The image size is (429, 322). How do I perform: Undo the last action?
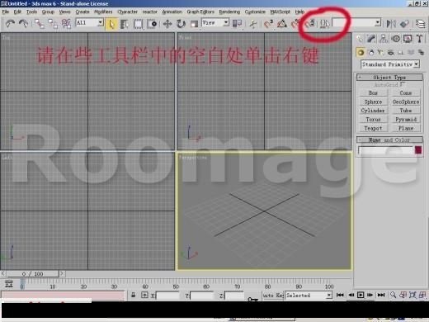point(11,23)
